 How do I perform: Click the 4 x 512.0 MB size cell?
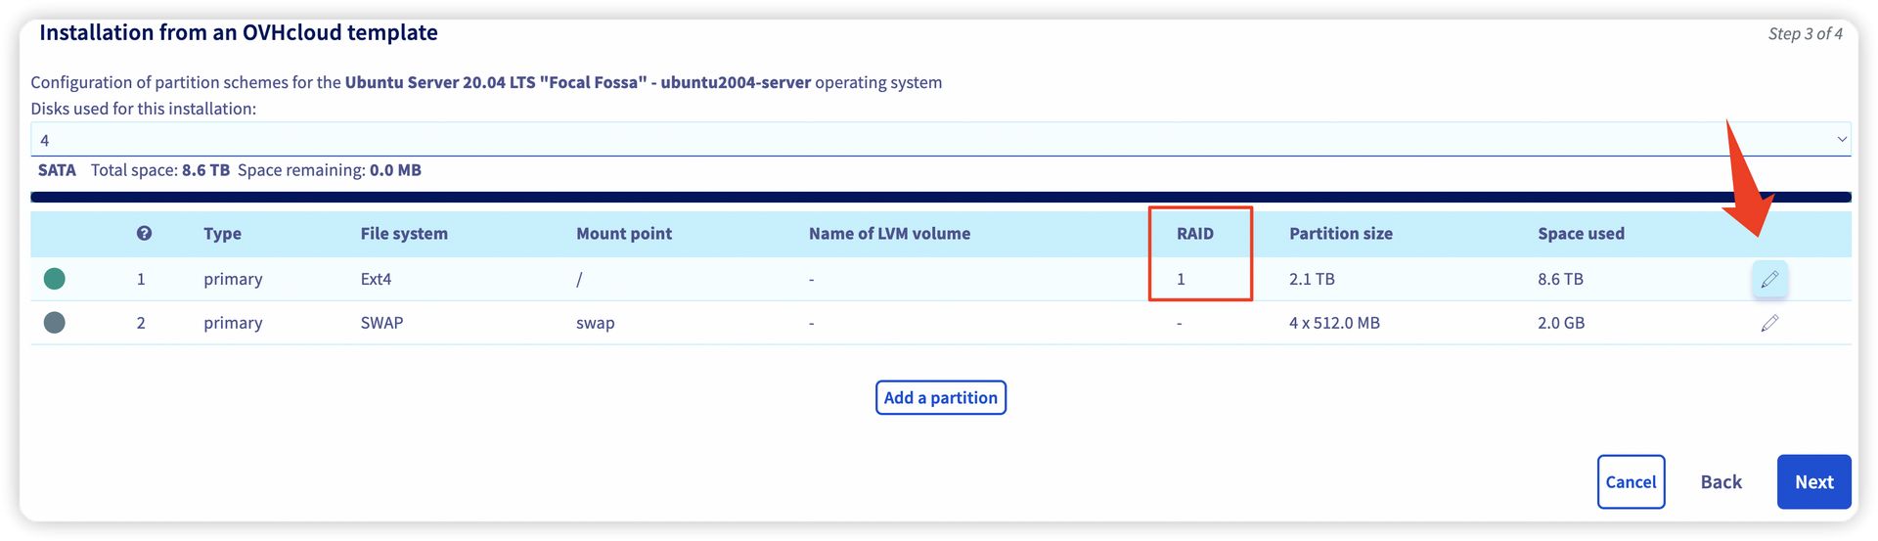1334,323
